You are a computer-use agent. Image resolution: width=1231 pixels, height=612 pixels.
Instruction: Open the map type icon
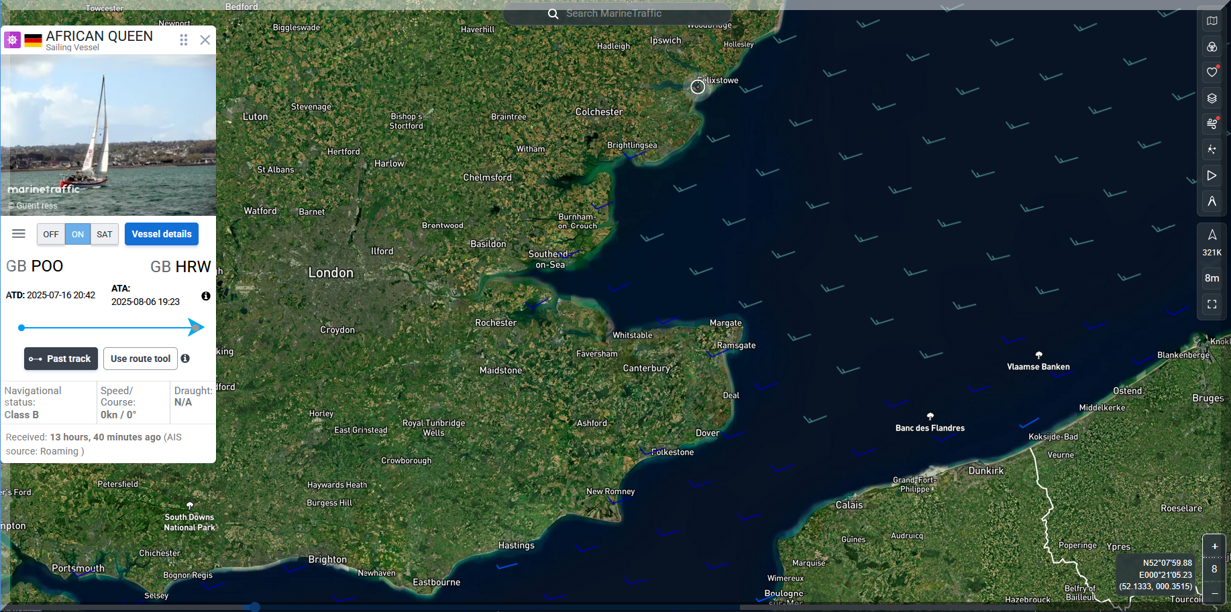click(x=1212, y=21)
